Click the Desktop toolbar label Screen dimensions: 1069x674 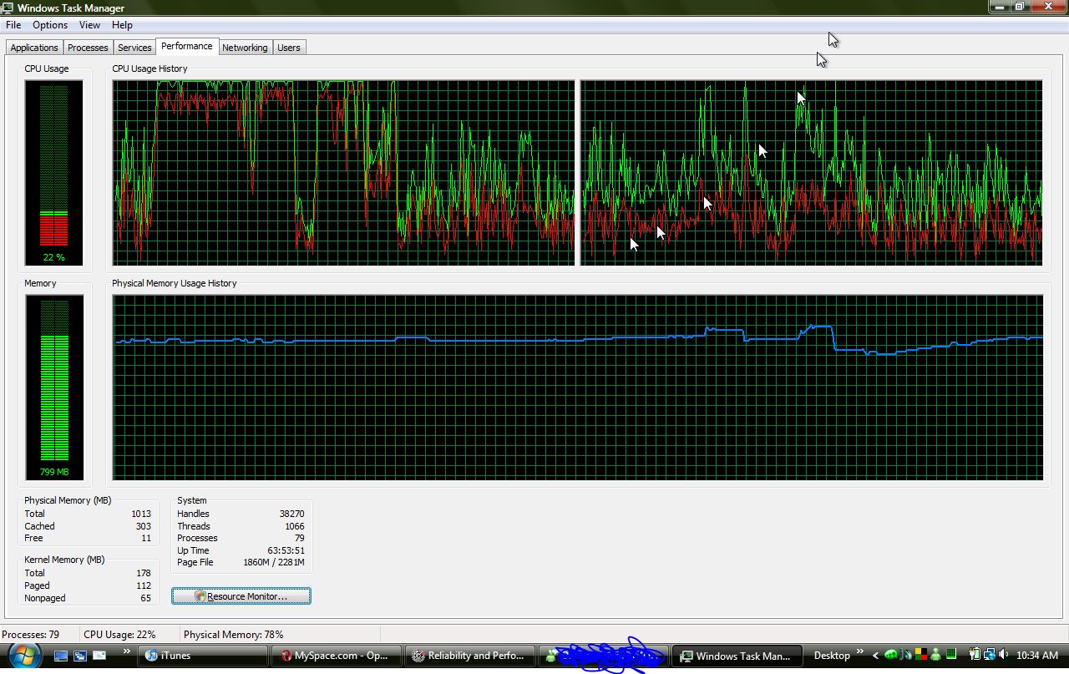pos(832,656)
